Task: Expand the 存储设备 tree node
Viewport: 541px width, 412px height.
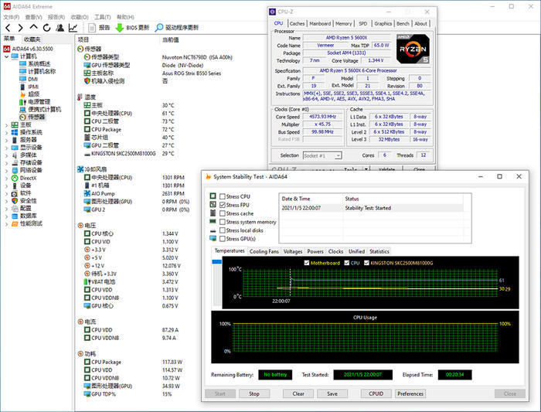Action: point(6,163)
